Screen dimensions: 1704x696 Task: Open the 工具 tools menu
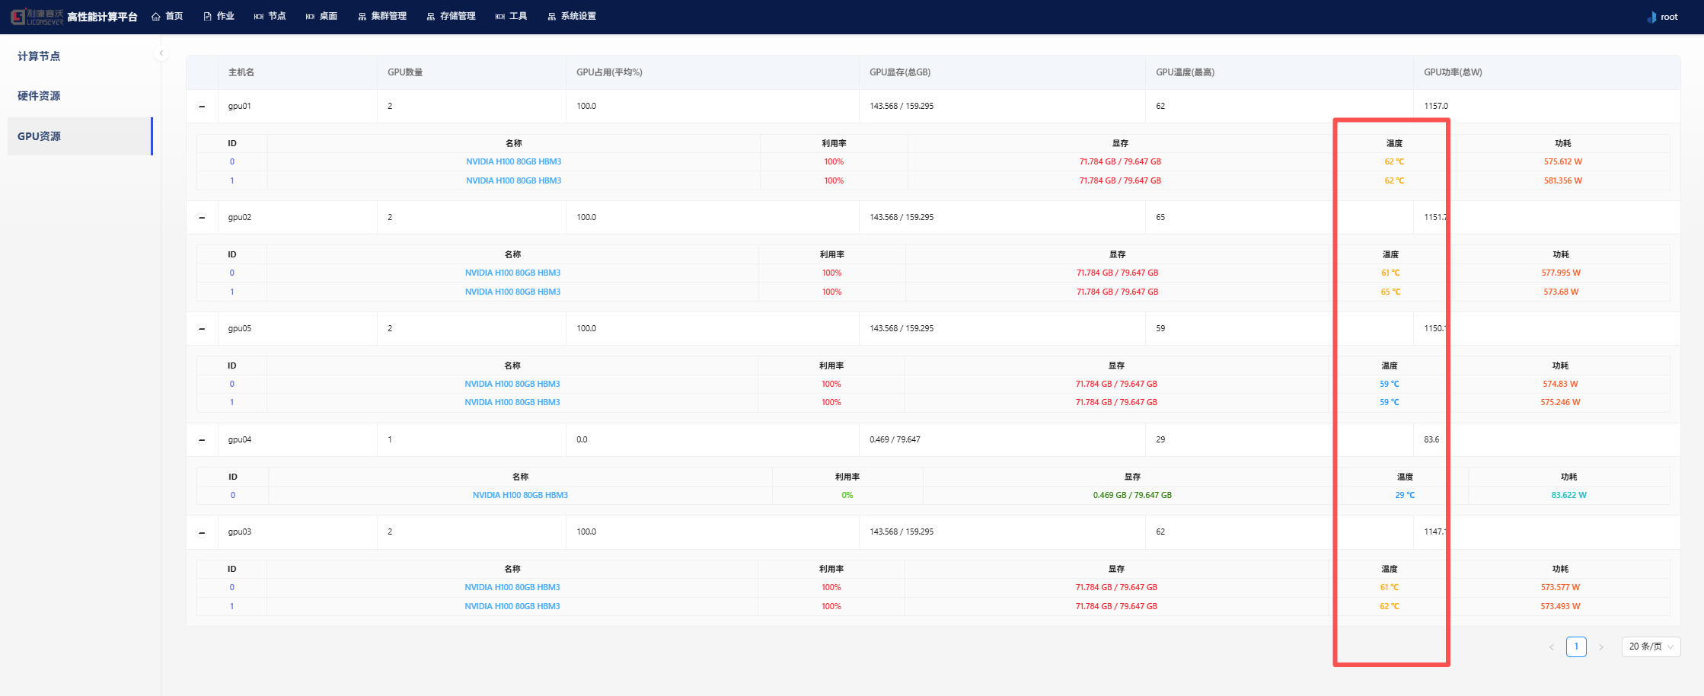(x=511, y=16)
